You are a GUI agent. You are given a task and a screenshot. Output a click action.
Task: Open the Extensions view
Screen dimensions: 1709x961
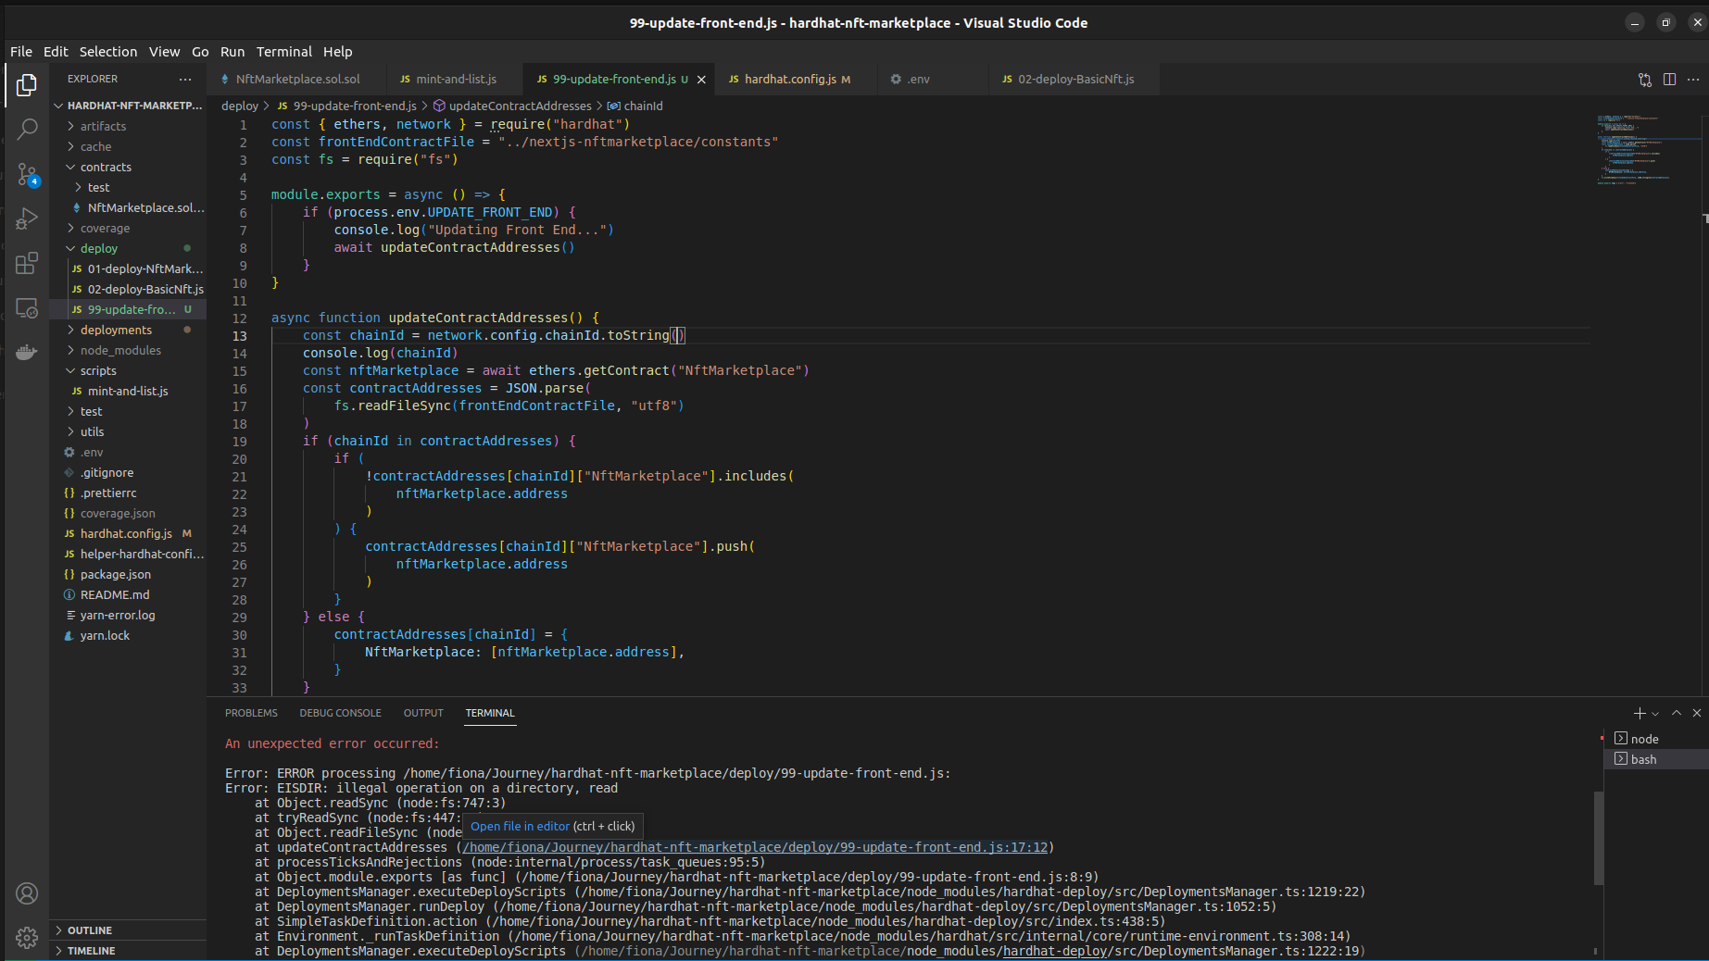pyautogui.click(x=27, y=263)
